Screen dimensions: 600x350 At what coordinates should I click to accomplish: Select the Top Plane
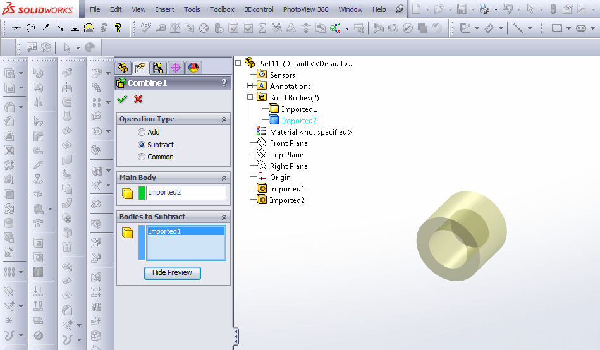coord(286,155)
